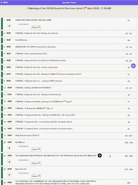Open 'ITEM NO. 6' Noting of SUBS CO Clearcorp
The image size is (138, 185).
(x=48, y=74)
